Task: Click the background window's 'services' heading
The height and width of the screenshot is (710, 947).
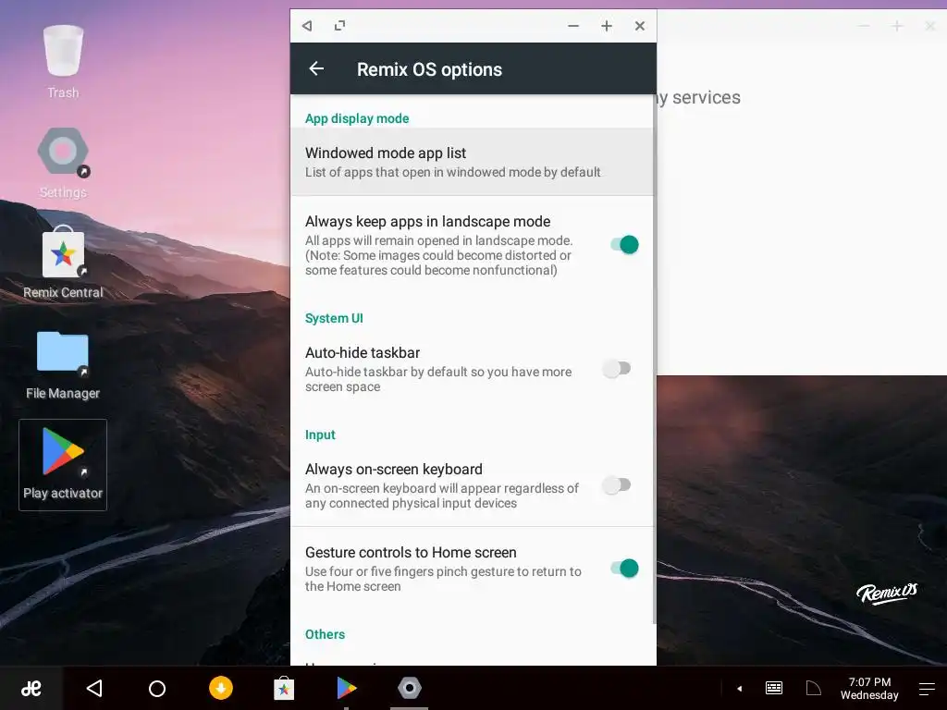Action: (706, 97)
